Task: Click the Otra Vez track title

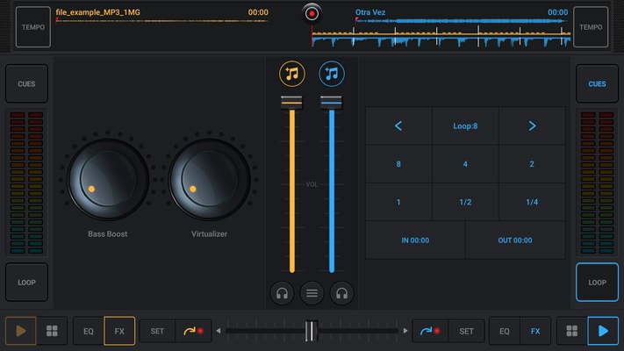Action: coord(370,12)
